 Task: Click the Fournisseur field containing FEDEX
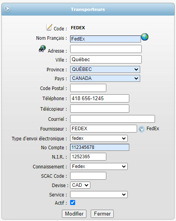coord(104,129)
